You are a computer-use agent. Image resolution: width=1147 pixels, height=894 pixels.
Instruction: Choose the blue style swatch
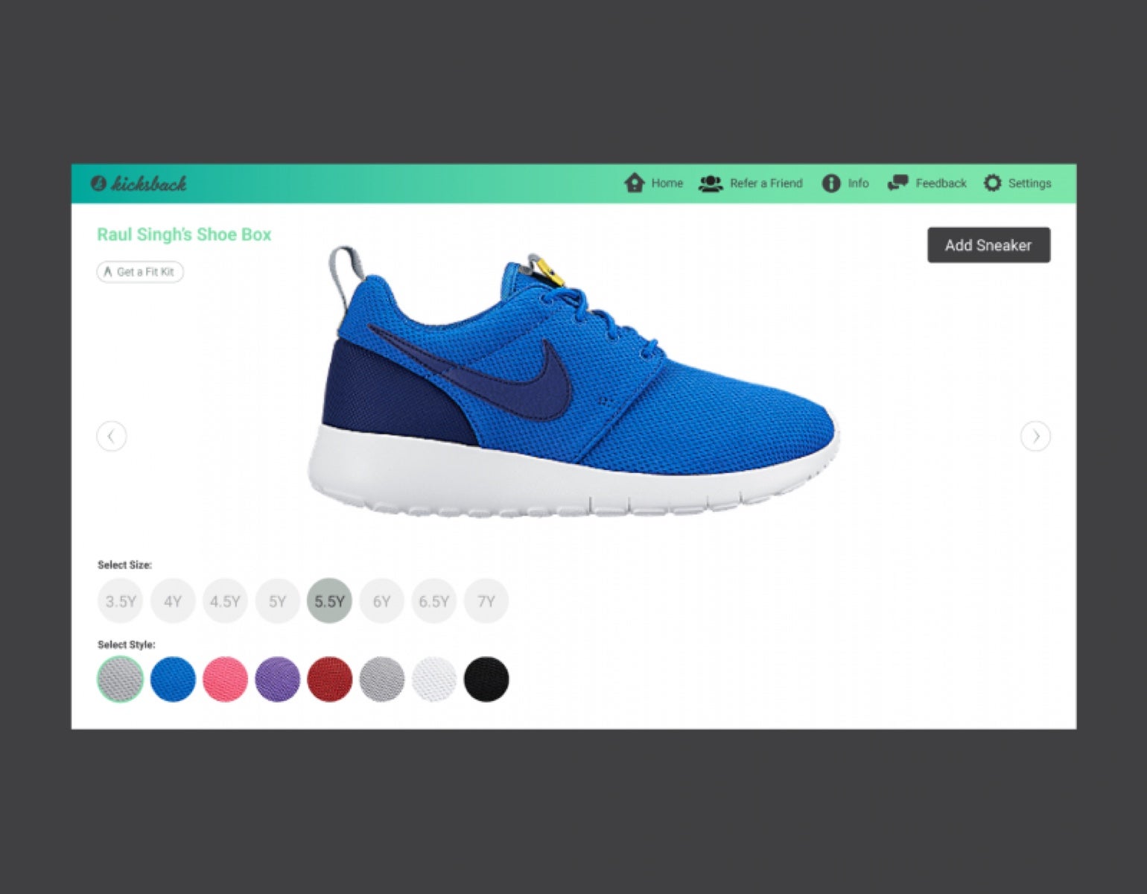coord(173,679)
